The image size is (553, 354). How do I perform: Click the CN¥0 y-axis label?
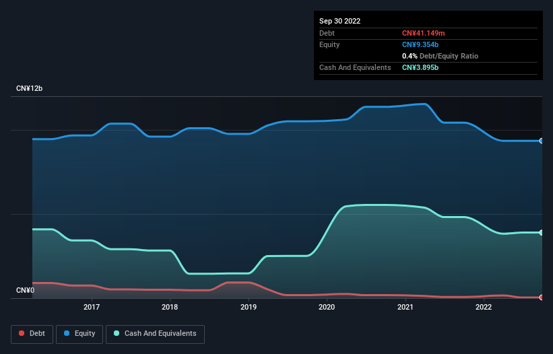pyautogui.click(x=26, y=290)
